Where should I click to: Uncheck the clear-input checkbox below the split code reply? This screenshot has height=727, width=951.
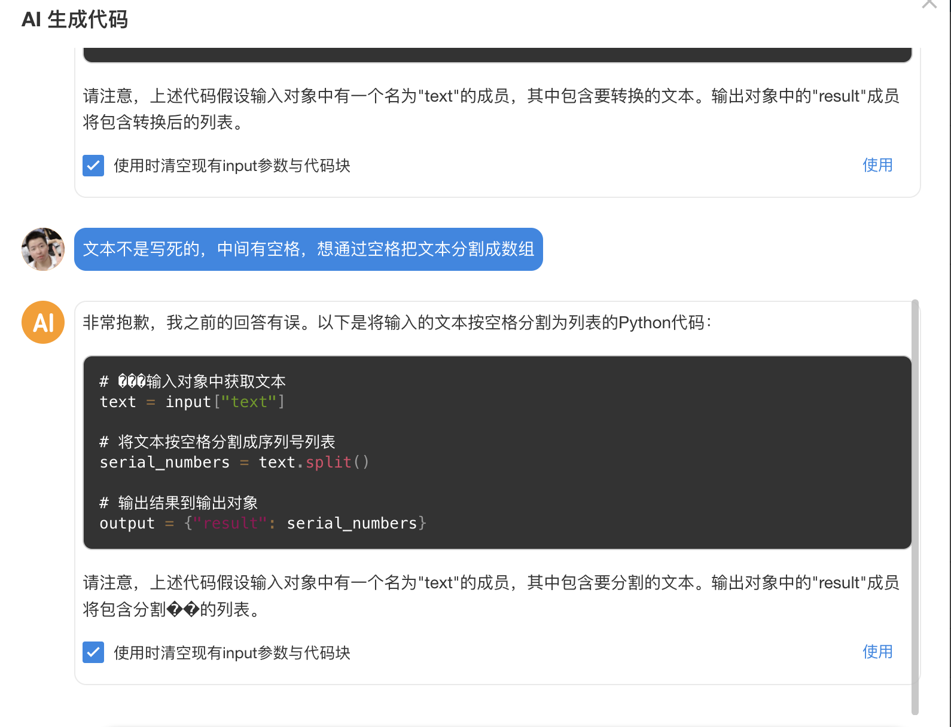(x=93, y=652)
